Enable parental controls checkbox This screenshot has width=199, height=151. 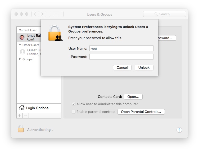click(x=74, y=112)
